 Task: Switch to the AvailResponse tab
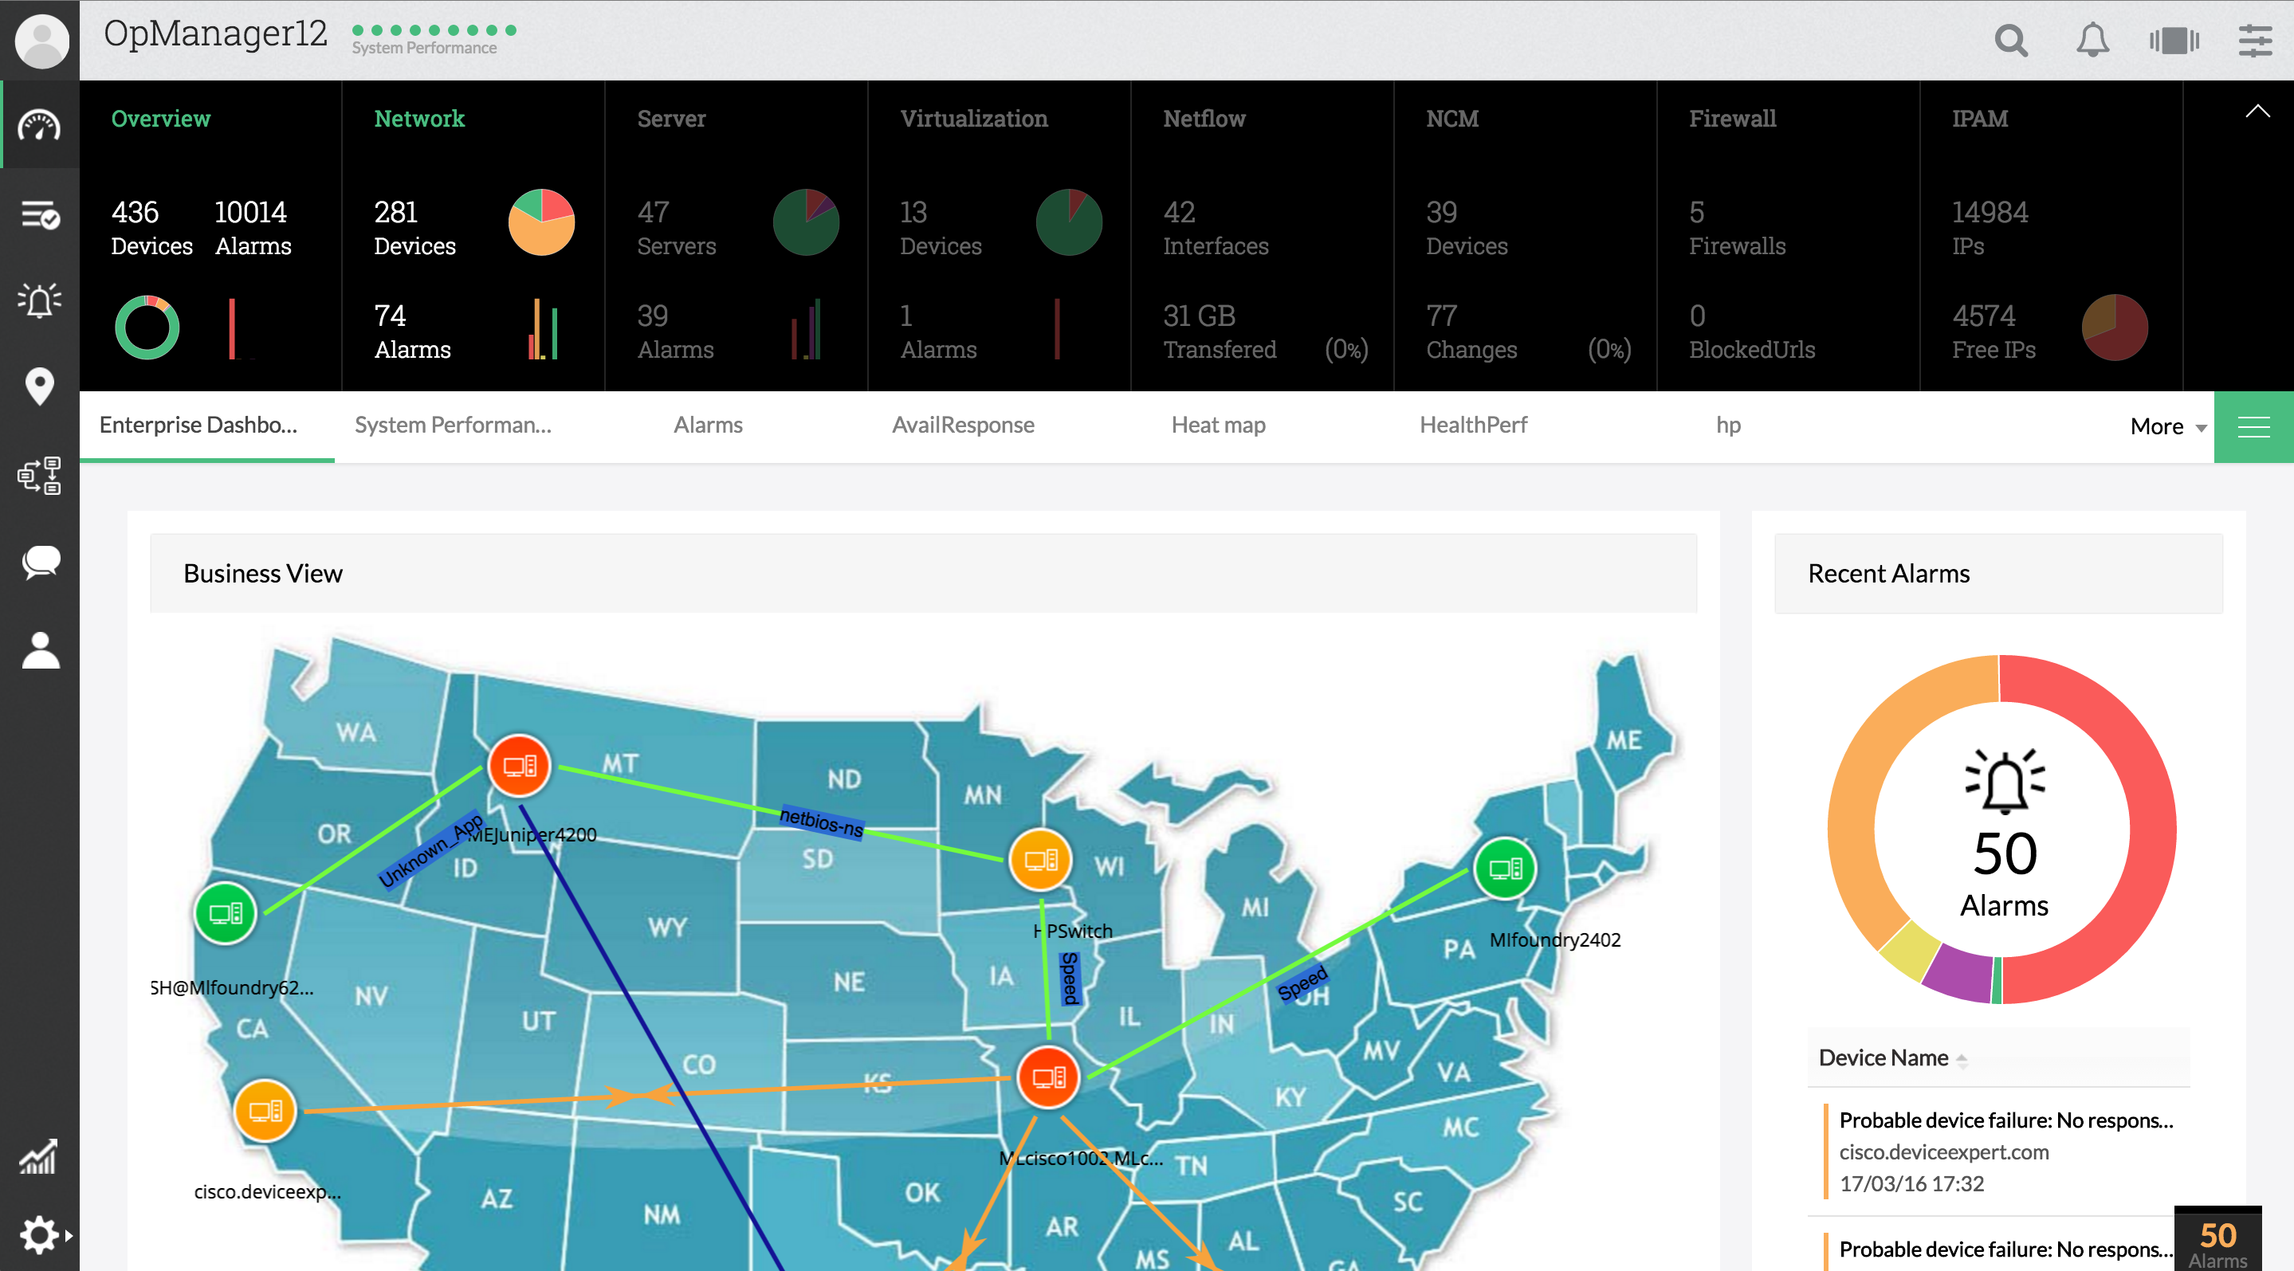click(x=963, y=426)
